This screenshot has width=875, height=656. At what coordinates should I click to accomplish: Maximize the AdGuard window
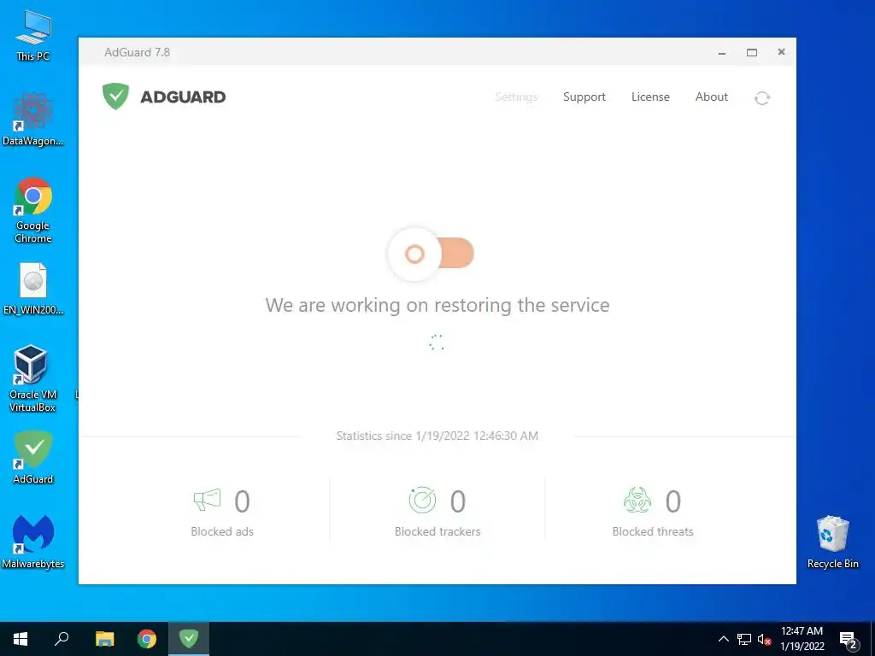[752, 52]
